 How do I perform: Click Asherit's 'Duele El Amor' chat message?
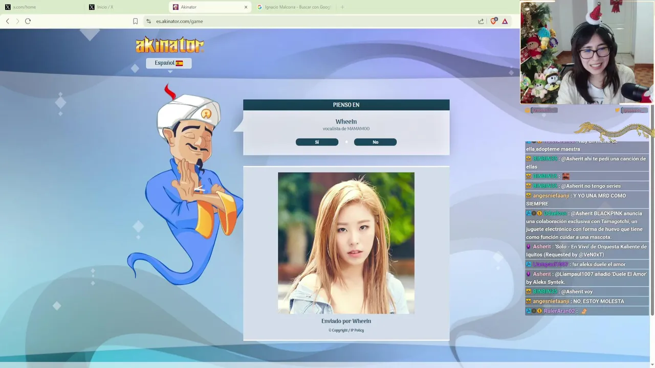pos(587,278)
